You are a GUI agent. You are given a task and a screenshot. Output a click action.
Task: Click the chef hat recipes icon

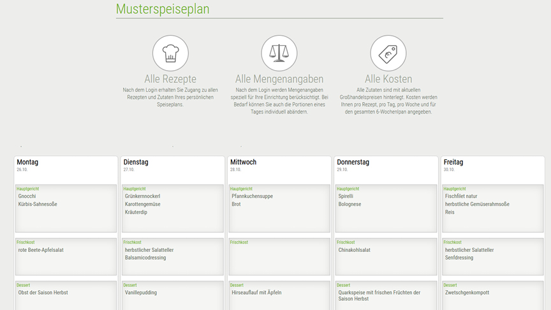click(170, 54)
